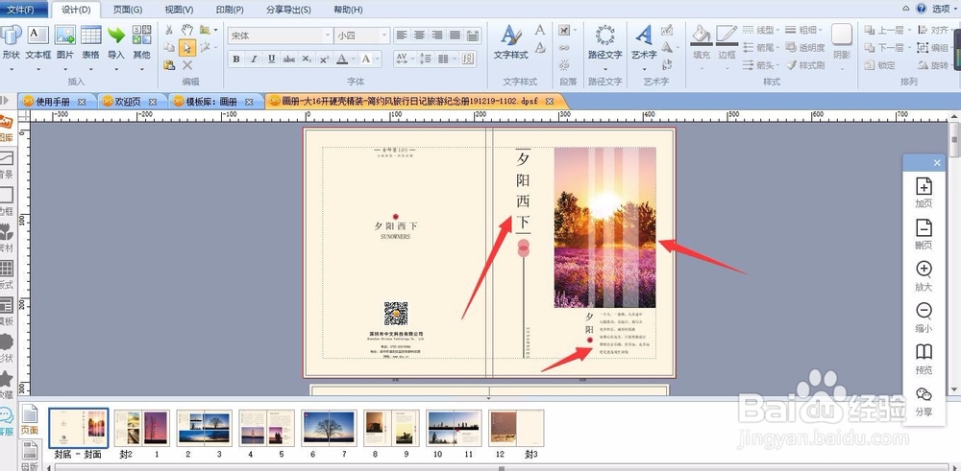Switch to the 视图(V) ribbon tab
This screenshot has height=471, width=961.
(179, 10)
